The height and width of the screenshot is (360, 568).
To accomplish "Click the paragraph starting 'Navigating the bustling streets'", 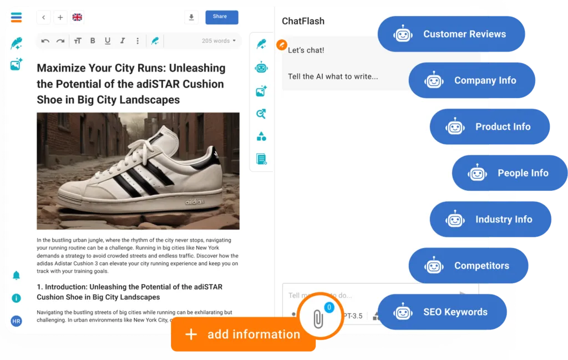I will [134, 316].
